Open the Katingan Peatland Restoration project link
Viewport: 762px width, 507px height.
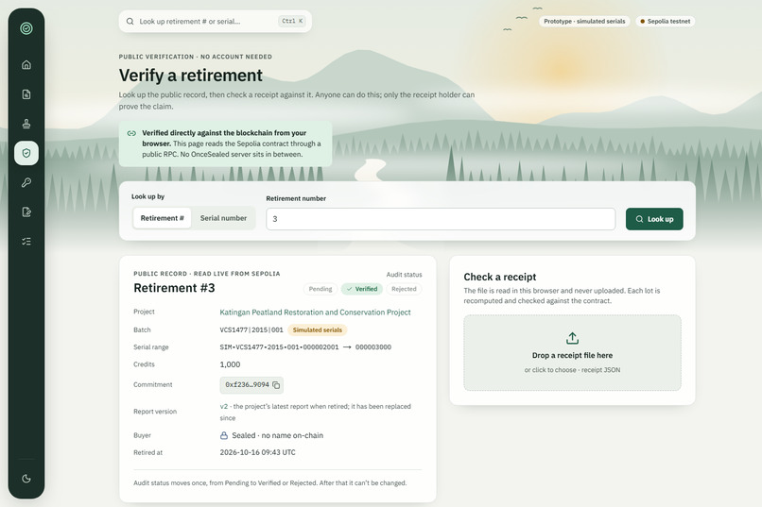tap(315, 313)
